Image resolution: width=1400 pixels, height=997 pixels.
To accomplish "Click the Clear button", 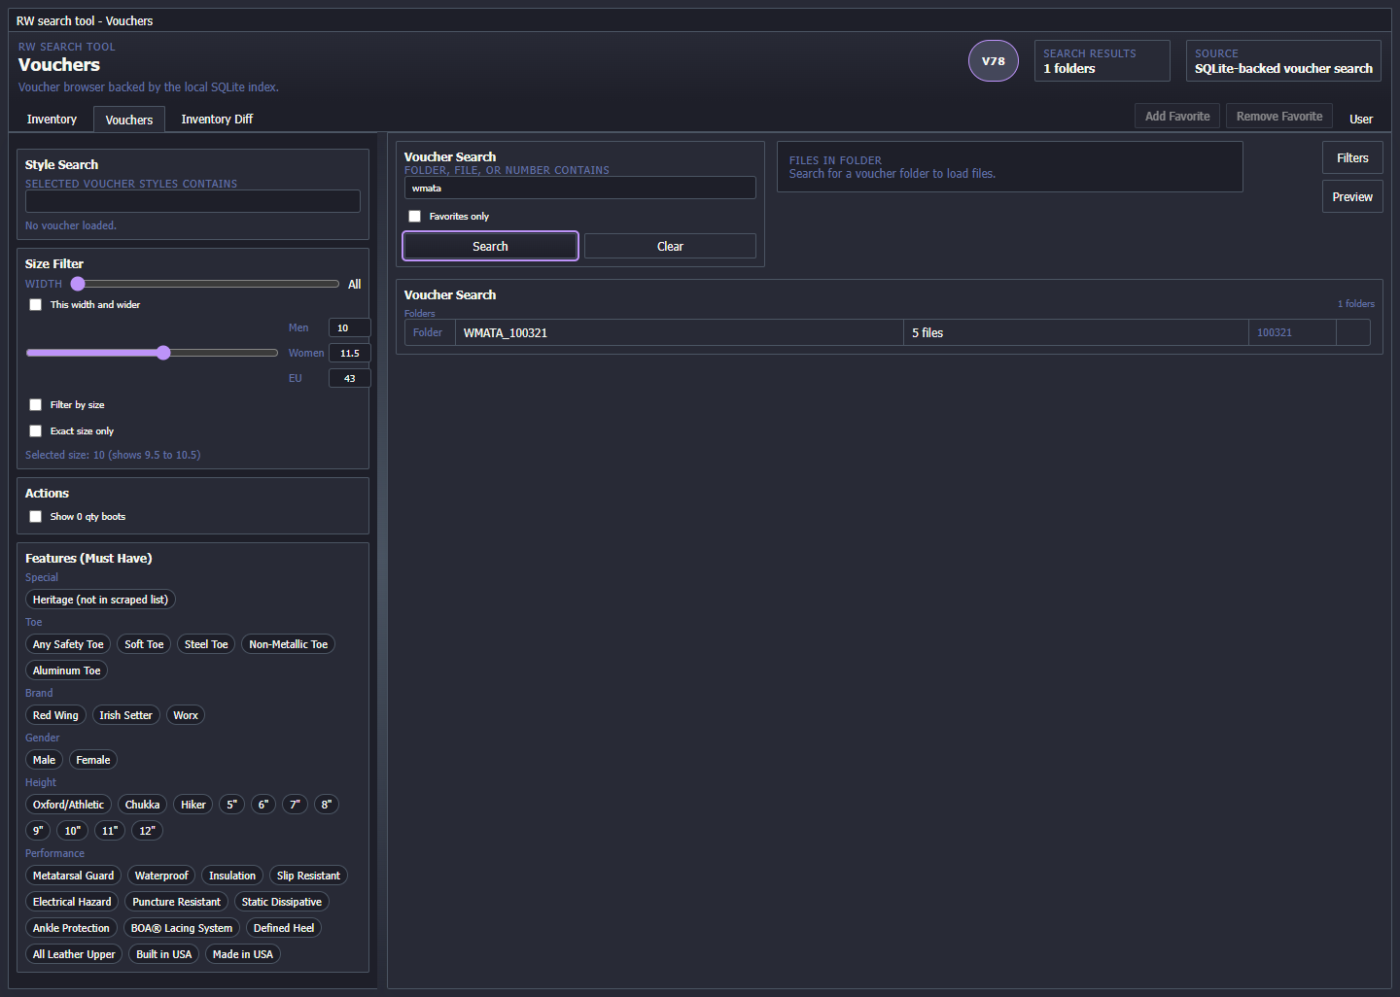I will [x=670, y=247].
